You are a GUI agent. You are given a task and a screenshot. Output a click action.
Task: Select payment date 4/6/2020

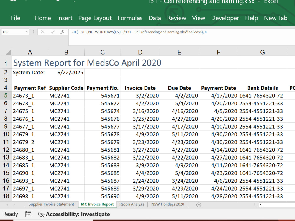218,181
